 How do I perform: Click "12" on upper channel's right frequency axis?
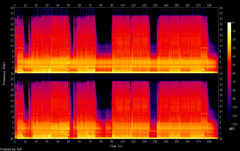[221, 40]
